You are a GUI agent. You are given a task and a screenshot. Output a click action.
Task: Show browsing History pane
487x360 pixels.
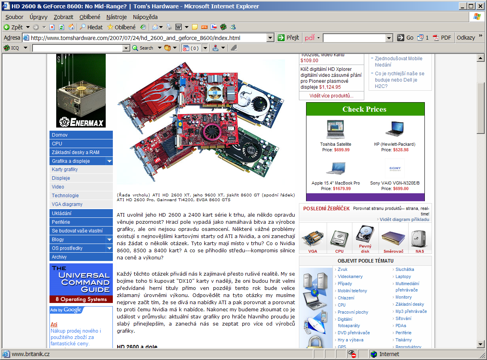point(143,27)
